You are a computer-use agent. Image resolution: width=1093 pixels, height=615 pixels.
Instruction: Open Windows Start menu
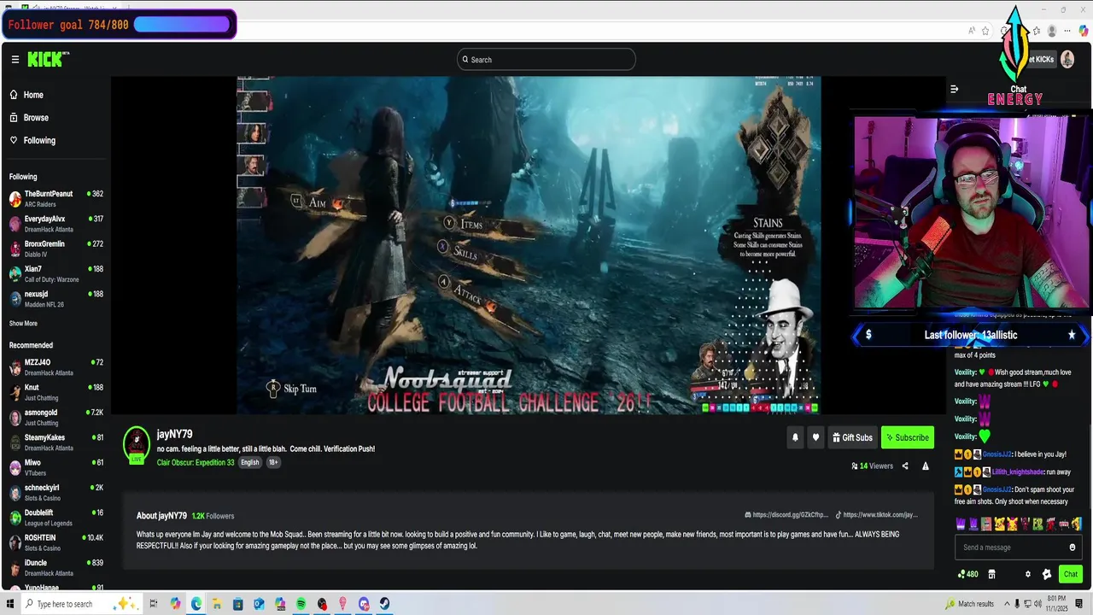10,604
